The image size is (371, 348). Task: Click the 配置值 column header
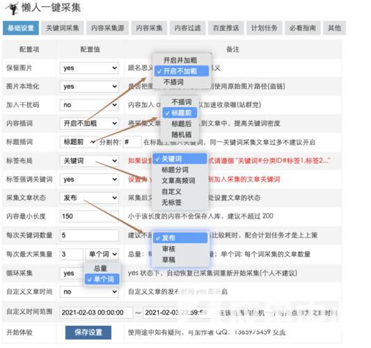(x=90, y=49)
